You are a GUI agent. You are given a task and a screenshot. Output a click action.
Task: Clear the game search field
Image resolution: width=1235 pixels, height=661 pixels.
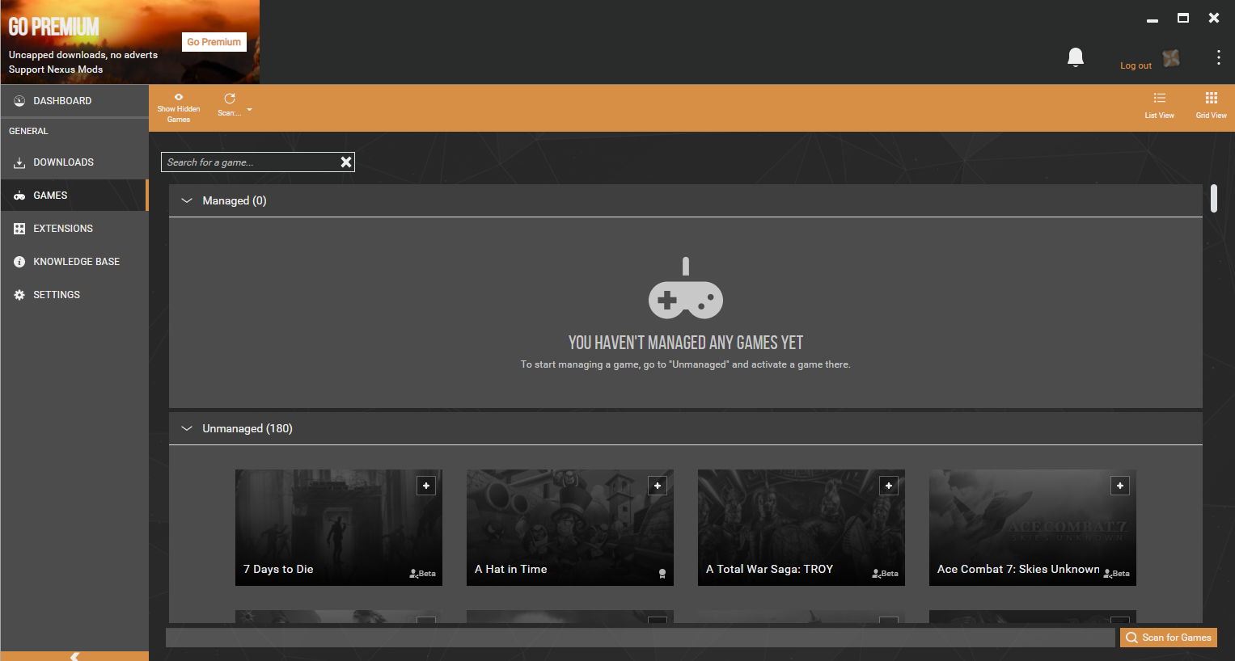346,162
